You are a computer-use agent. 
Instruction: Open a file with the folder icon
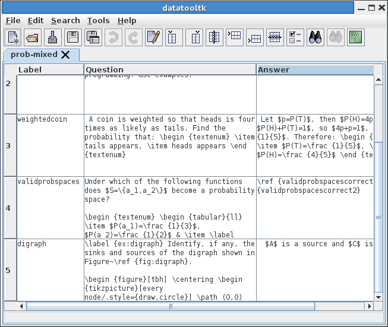point(33,37)
